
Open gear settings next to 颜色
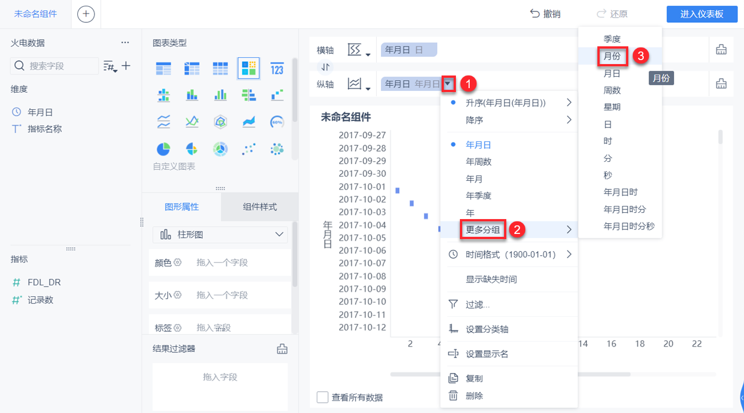(x=178, y=263)
